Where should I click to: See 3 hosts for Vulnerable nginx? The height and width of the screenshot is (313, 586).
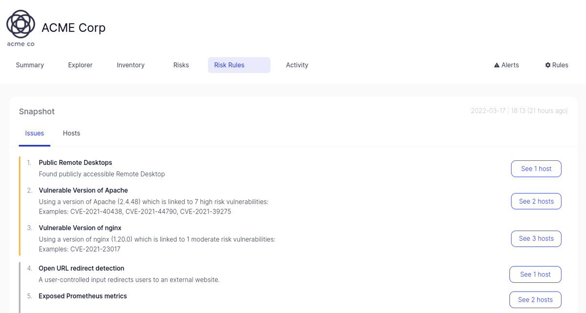coord(536,238)
